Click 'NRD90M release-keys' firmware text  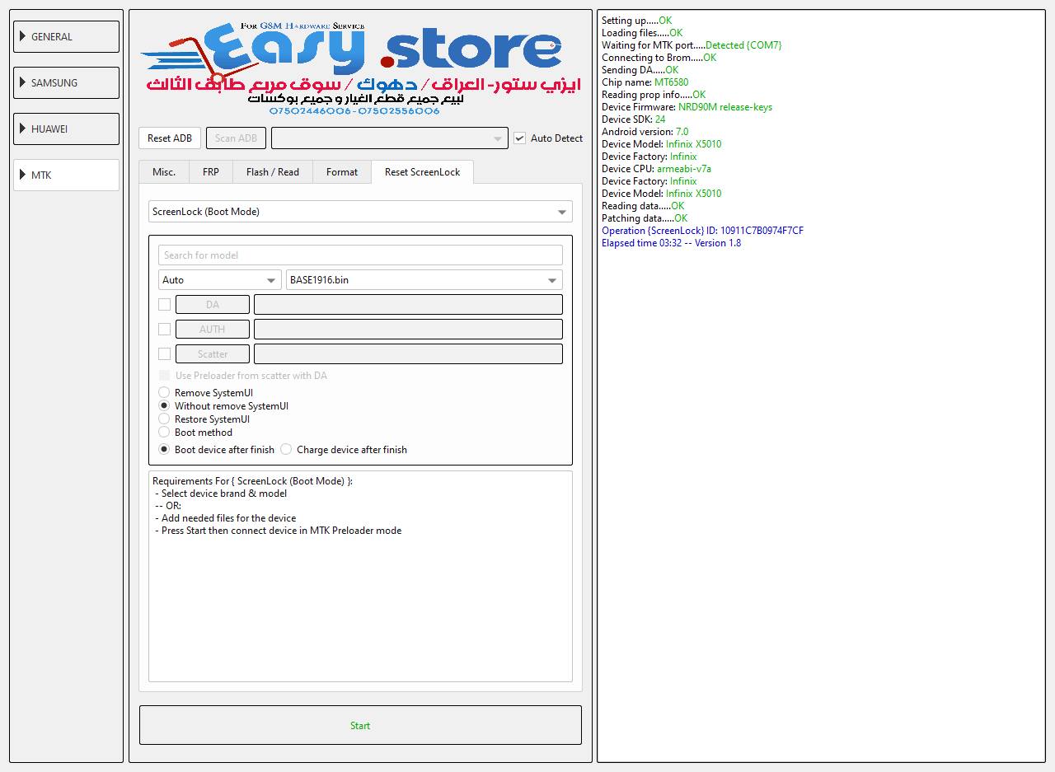tap(725, 107)
